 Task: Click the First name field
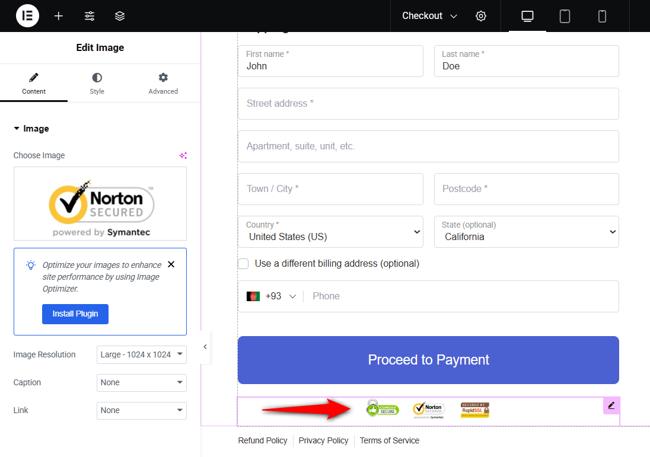[x=330, y=61]
